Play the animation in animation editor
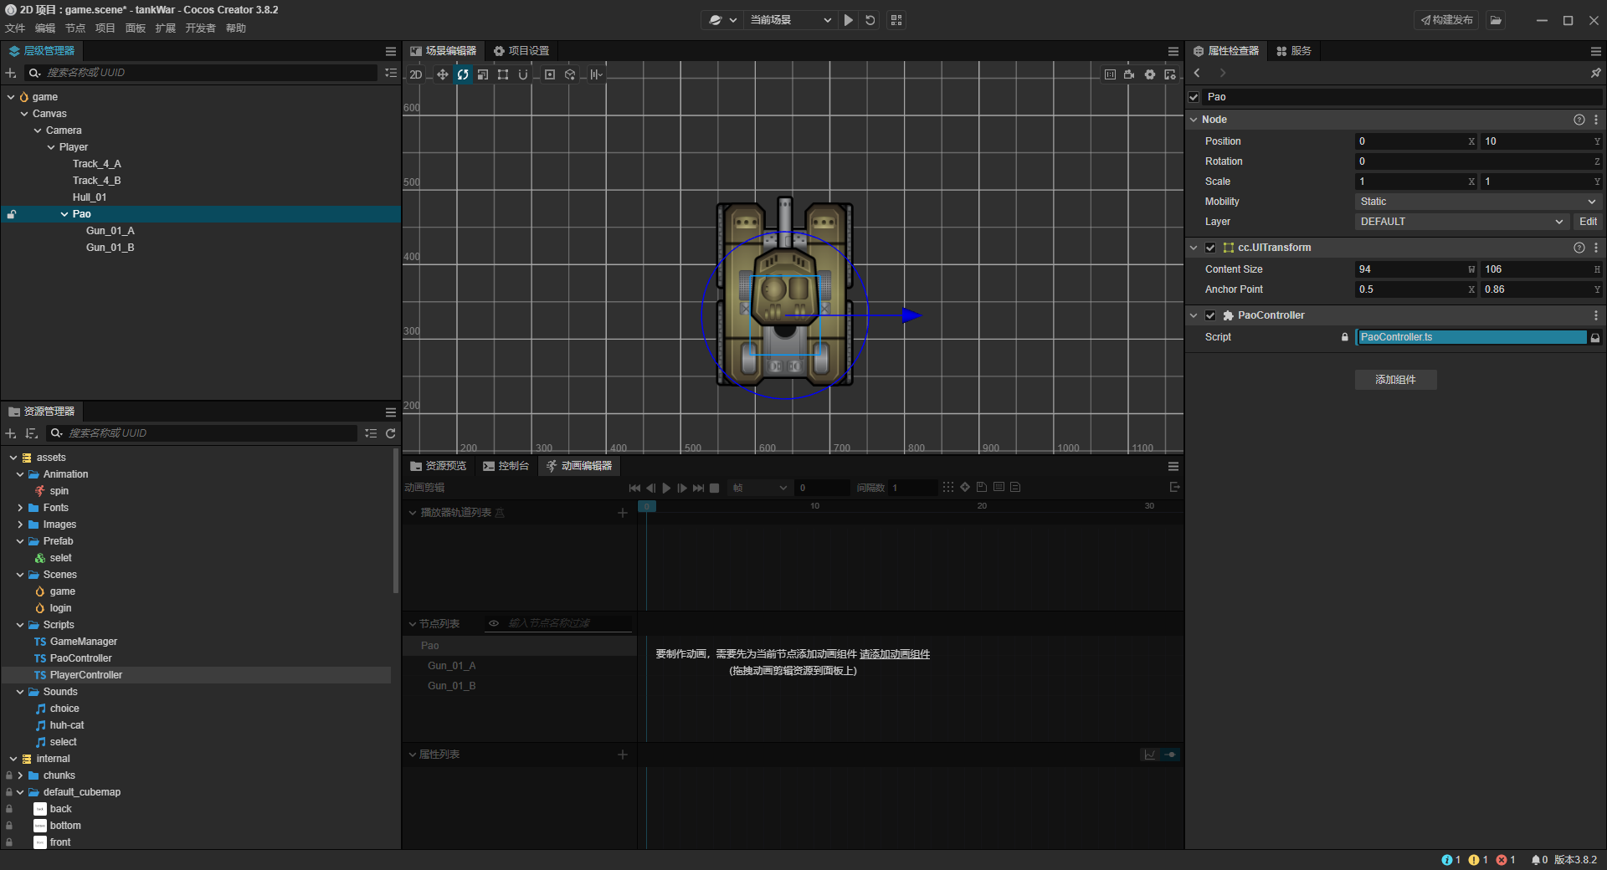 666,488
